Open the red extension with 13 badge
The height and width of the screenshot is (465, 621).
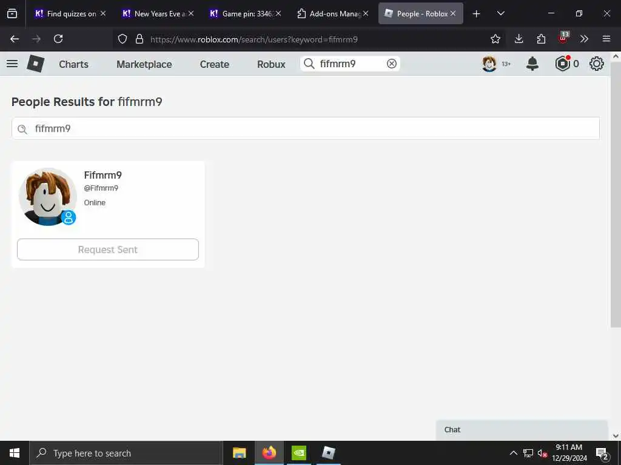(x=563, y=38)
